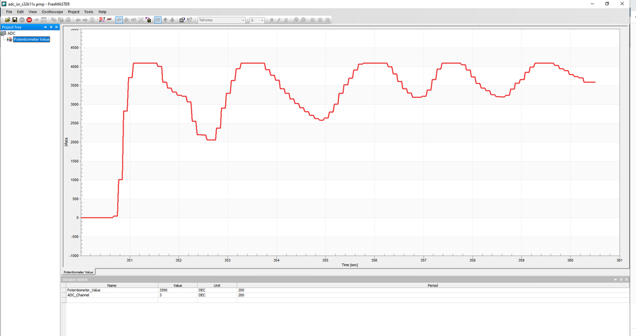Viewport: 636px width, 336px height.
Task: Toggle the chart legend icon in the toolbar
Action: 158,20
